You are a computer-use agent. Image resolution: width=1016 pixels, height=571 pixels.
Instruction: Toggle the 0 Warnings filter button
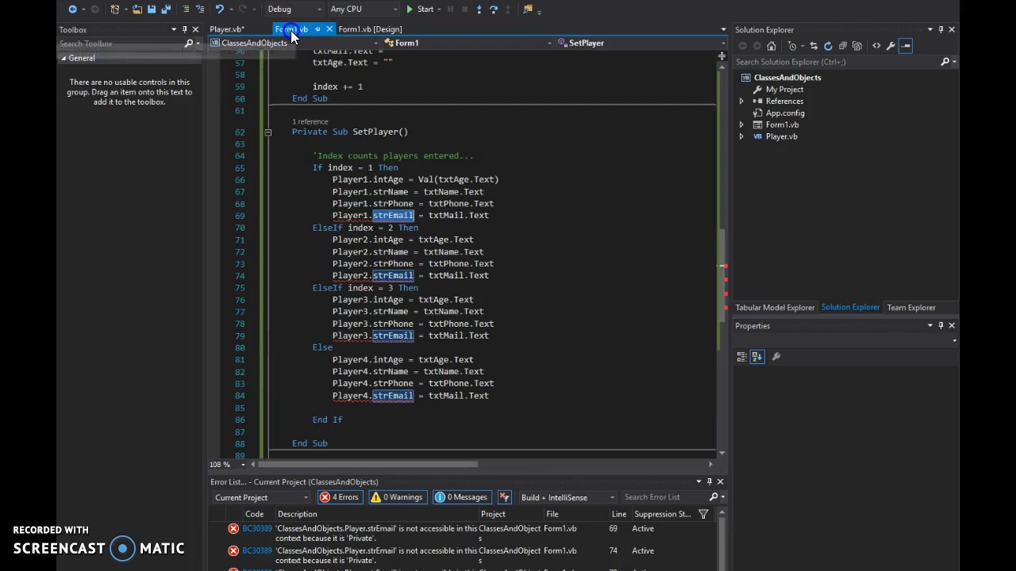tap(397, 498)
